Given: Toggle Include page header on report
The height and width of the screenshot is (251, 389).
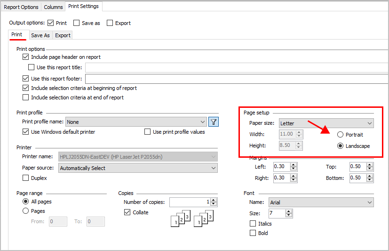Looking at the screenshot, I should point(26,57).
